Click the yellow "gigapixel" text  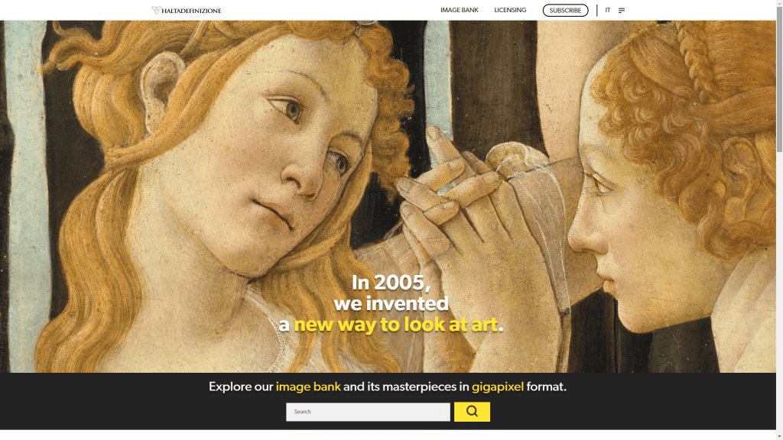point(498,387)
